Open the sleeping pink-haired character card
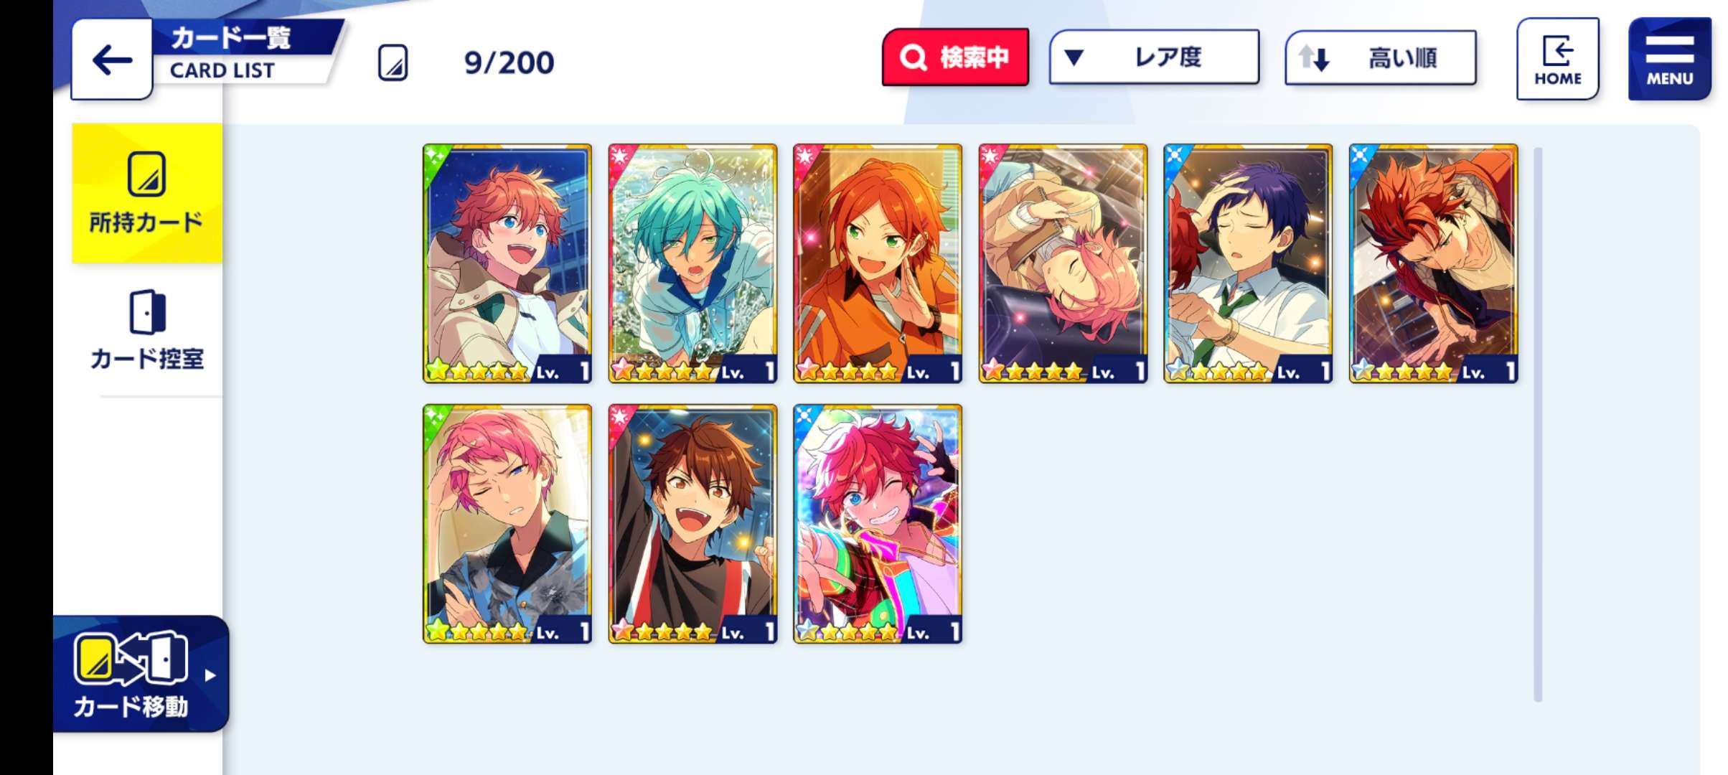Image resolution: width=1728 pixels, height=775 pixels. pos(1063,263)
